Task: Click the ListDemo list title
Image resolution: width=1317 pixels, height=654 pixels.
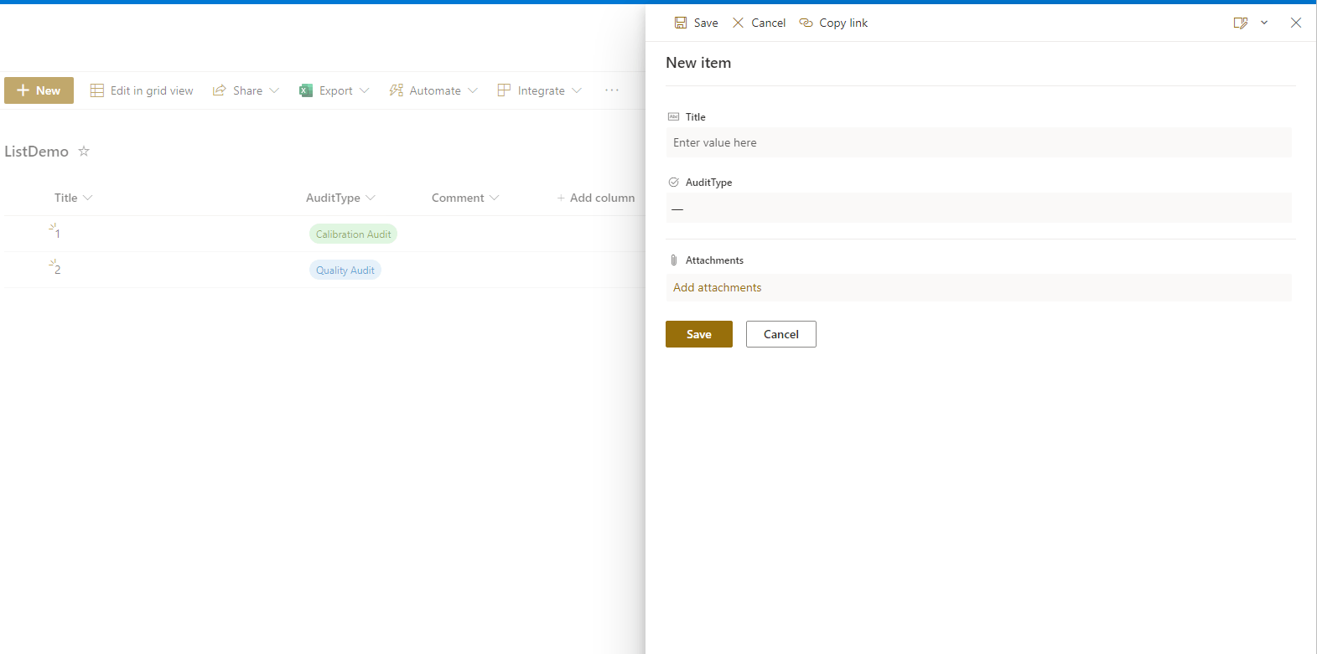Action: pos(36,152)
